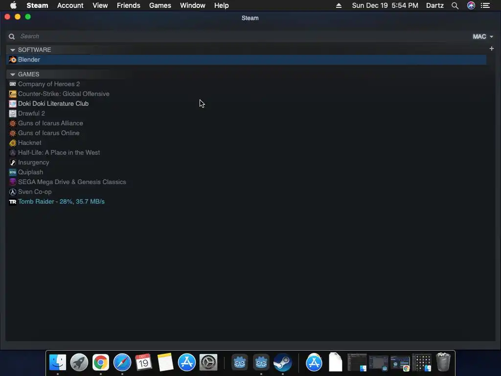Restore the minimized window with the Chrome badge
Viewport: 501px width, 376px height.
(x=400, y=363)
